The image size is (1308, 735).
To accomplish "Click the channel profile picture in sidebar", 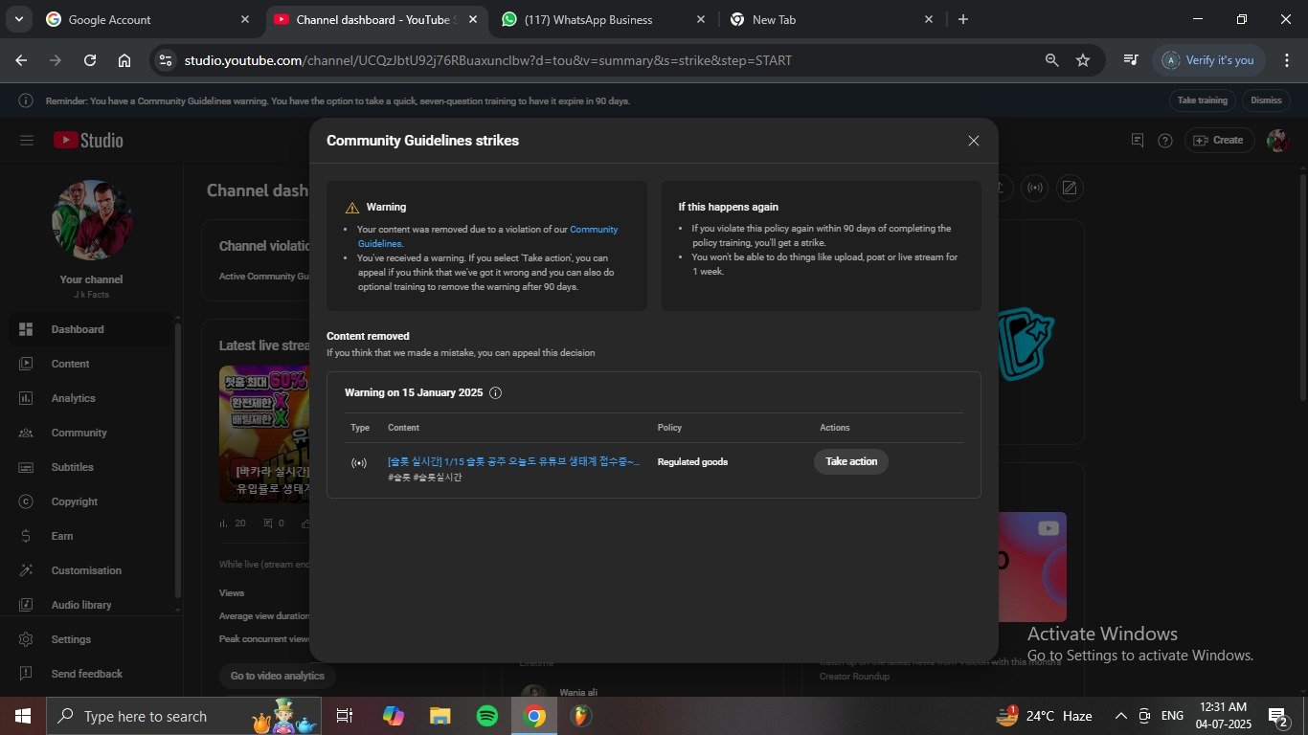I will pos(92,219).
